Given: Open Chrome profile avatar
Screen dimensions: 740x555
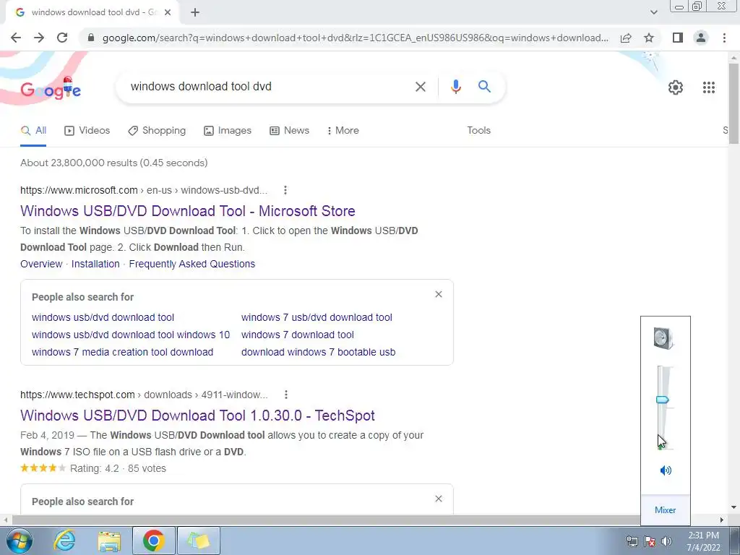Looking at the screenshot, I should [x=701, y=38].
